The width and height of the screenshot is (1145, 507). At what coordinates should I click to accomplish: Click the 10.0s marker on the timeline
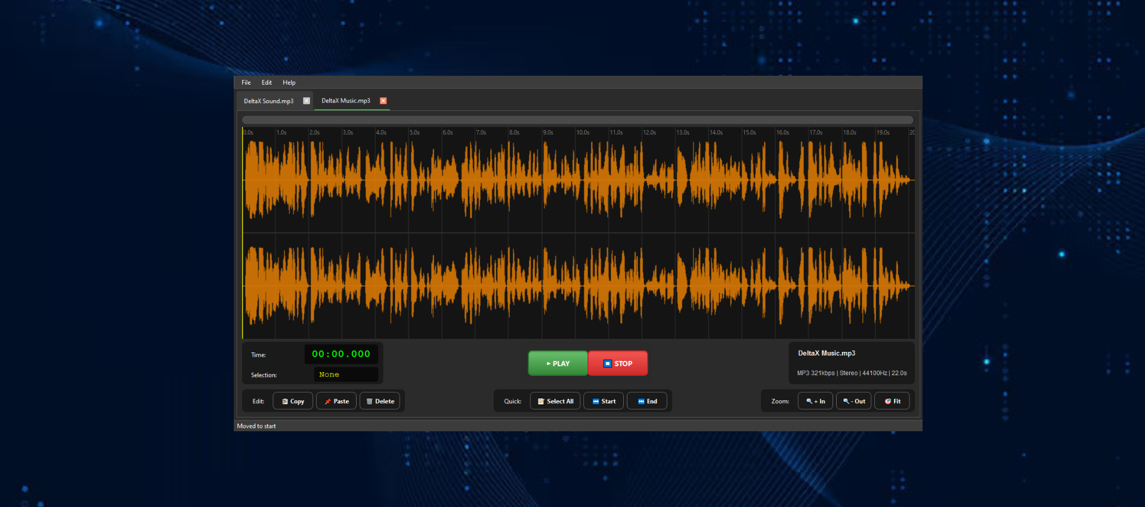tap(583, 132)
